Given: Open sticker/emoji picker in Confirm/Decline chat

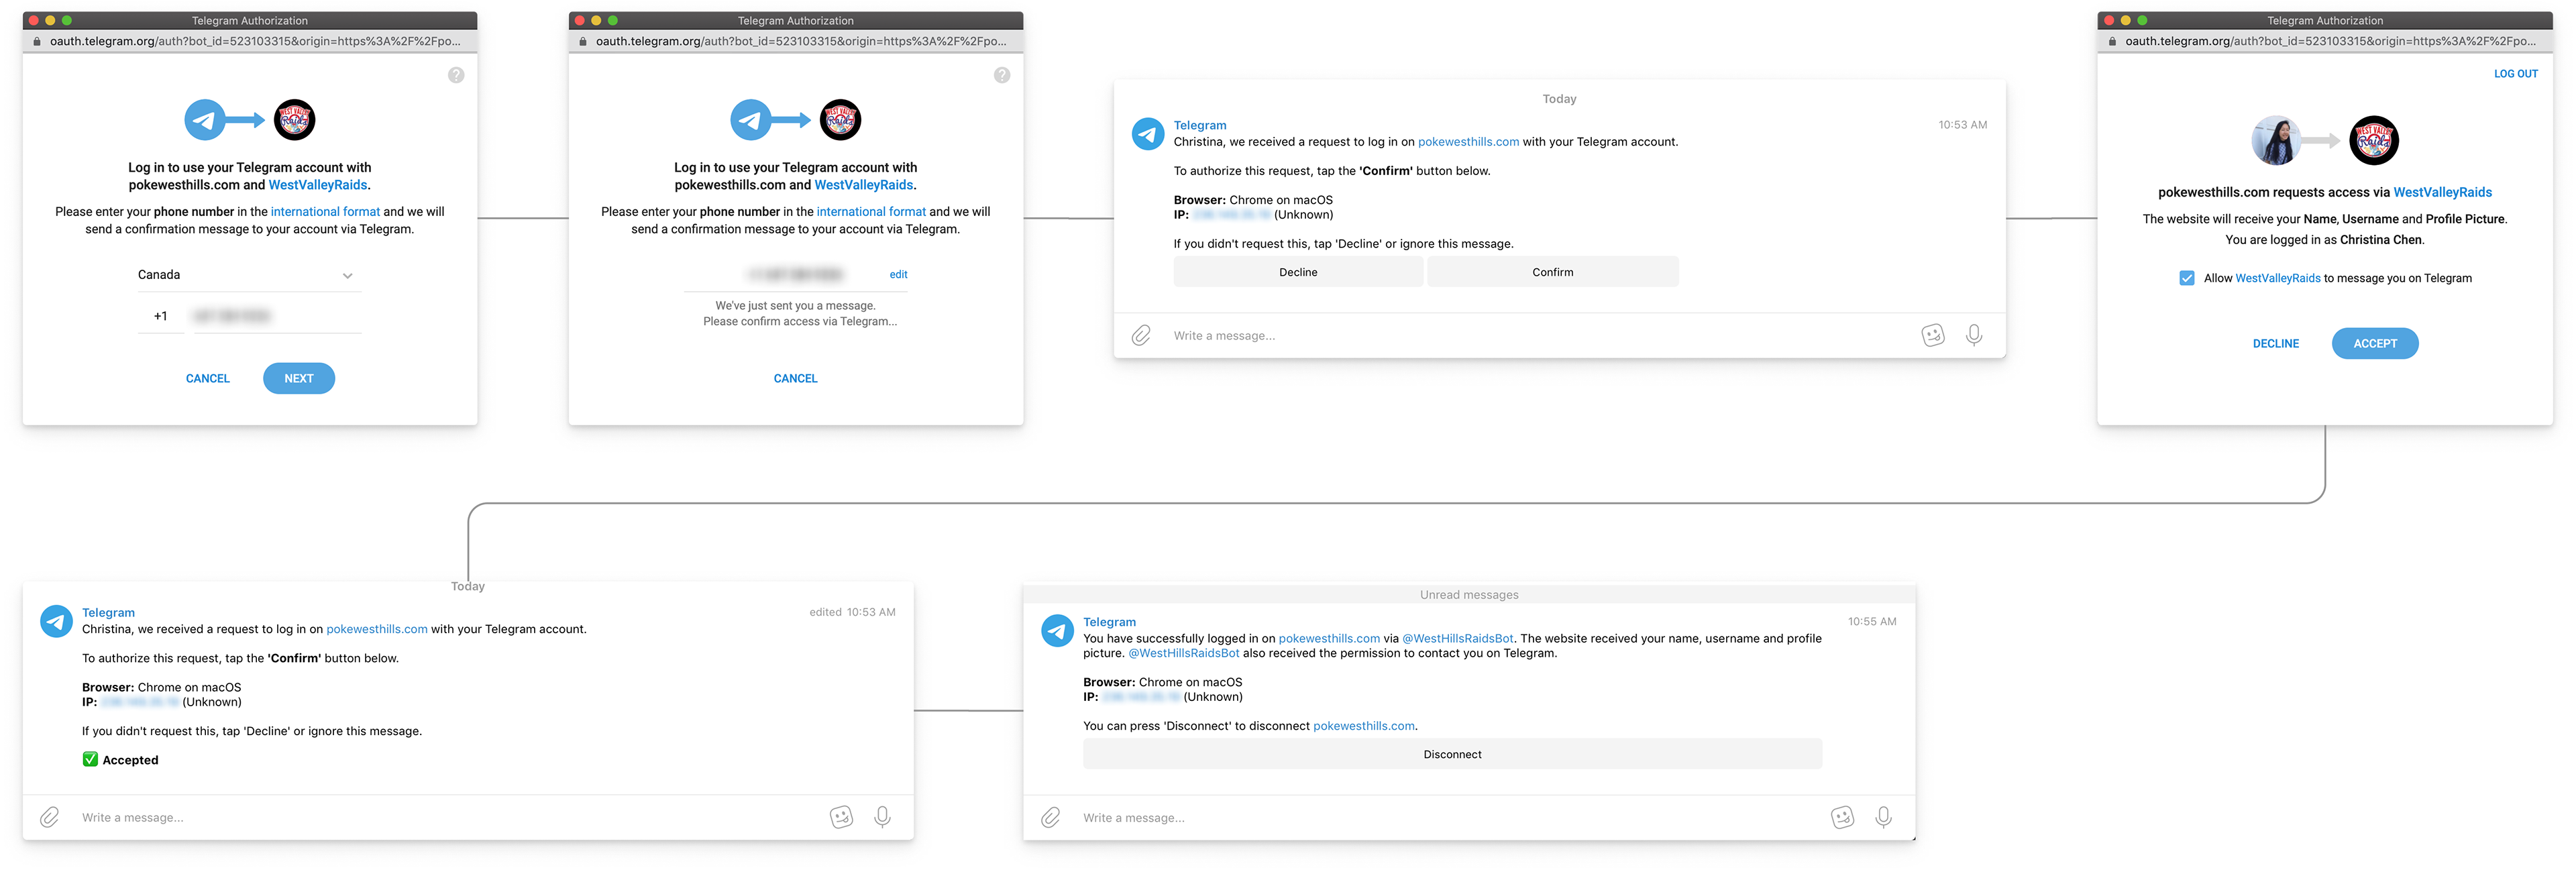Looking at the screenshot, I should click(1933, 335).
